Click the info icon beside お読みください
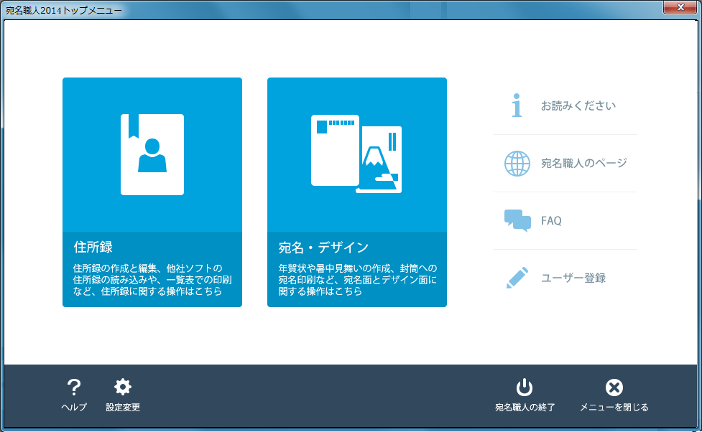The height and width of the screenshot is (432, 702). tap(517, 105)
